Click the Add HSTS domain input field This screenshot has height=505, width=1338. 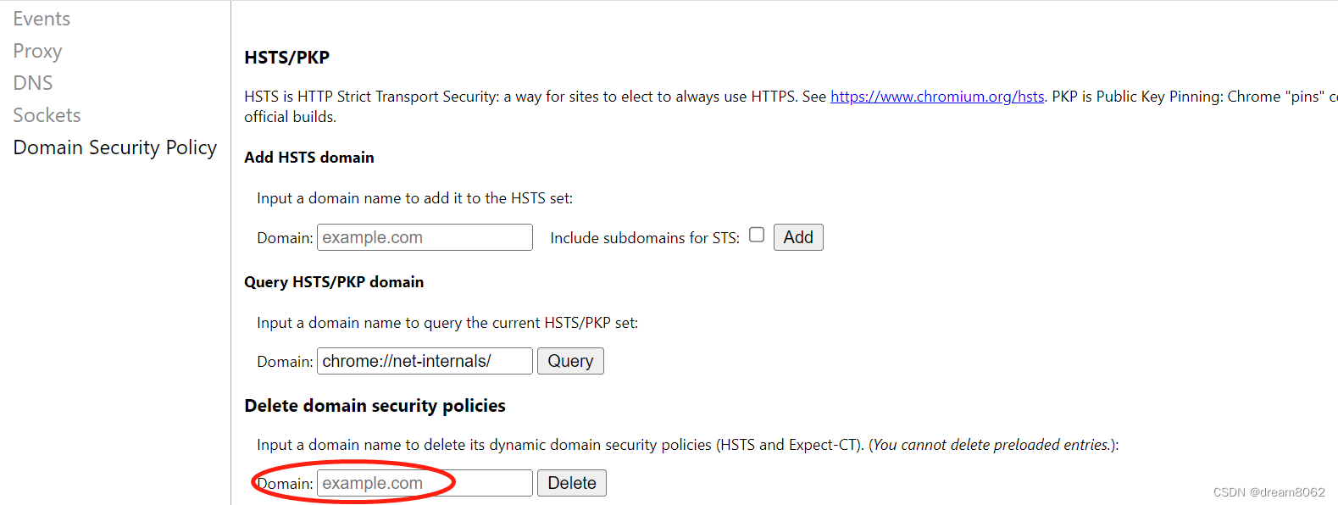coord(425,236)
